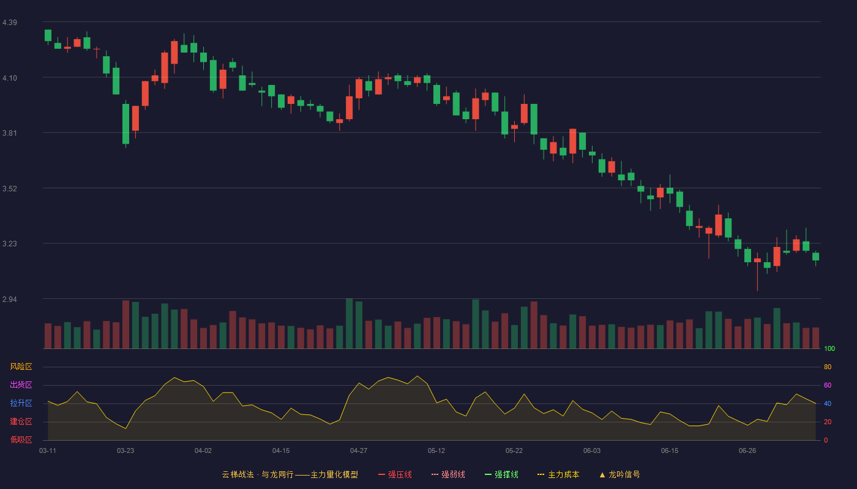Click the 4.39 price axis label
This screenshot has height=489, width=857.
click(x=10, y=23)
